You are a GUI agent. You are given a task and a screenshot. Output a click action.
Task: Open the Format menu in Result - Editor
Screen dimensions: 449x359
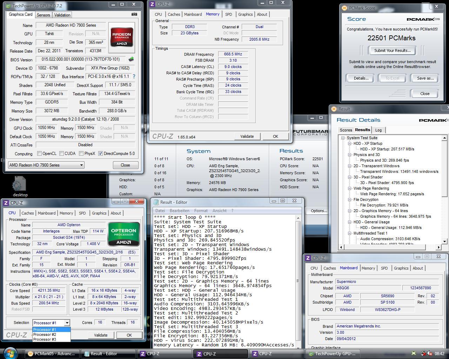point(201,211)
